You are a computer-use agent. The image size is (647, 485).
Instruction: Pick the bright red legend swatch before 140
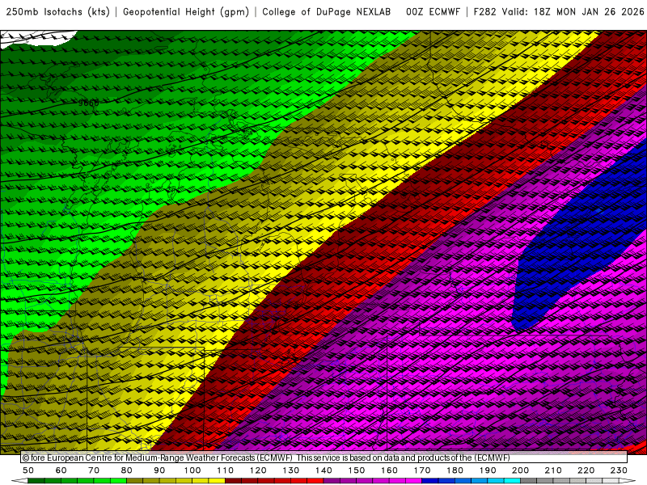[315, 481]
